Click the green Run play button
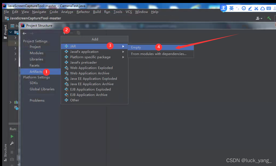The image size is (276, 166). click(x=12, y=136)
